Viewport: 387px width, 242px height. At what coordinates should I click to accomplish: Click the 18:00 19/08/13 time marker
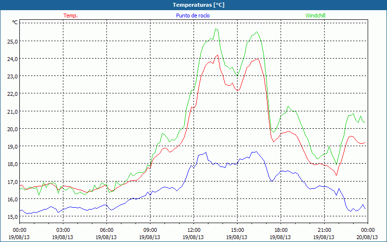point(281,234)
